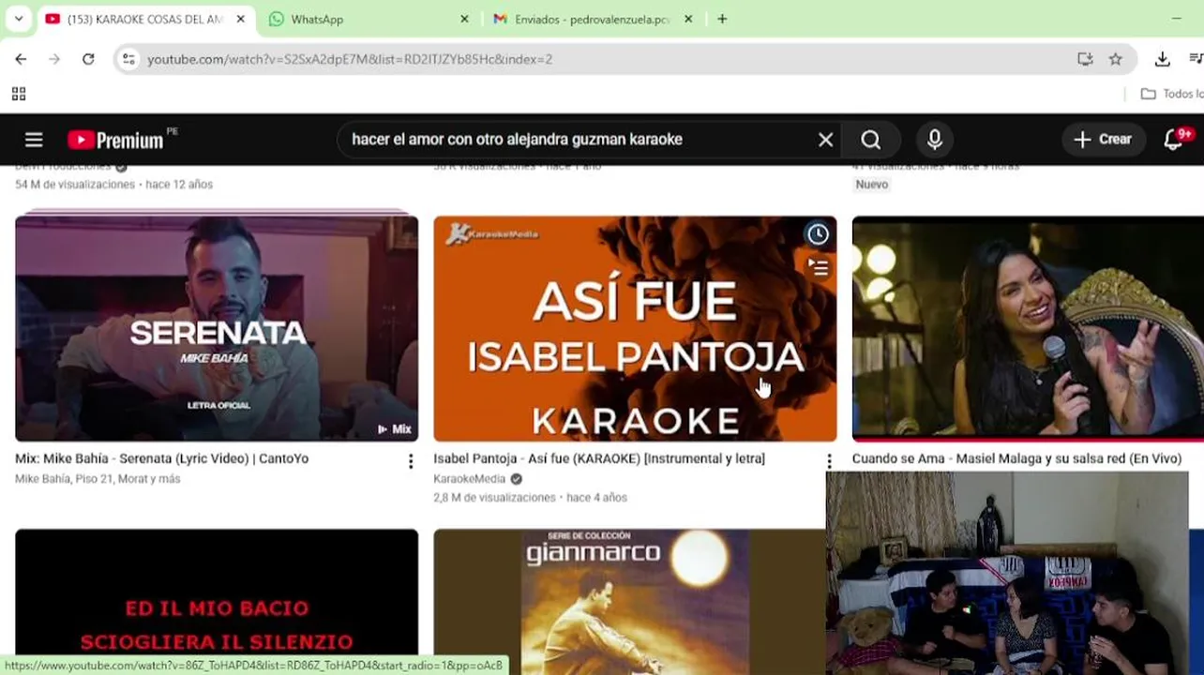Add Así Fue video to queue
1204x675 pixels.
[x=819, y=268]
